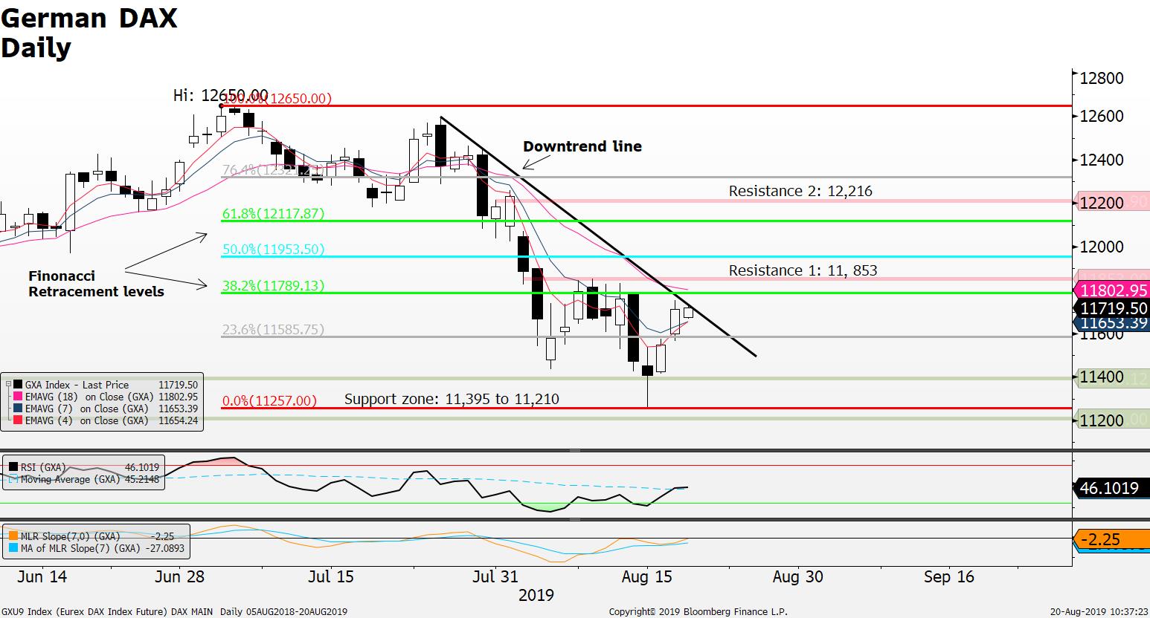Viewport: 1150px width, 618px height.
Task: Click the 12400 price axis label
Action: point(1102,160)
